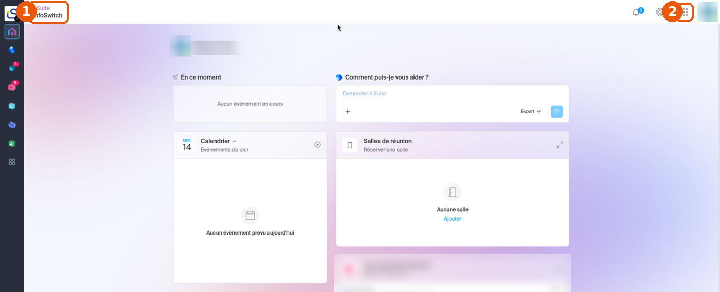Viewport: 720px width, 292px height.
Task: Open the Expert mode dropdown
Action: pos(531,111)
